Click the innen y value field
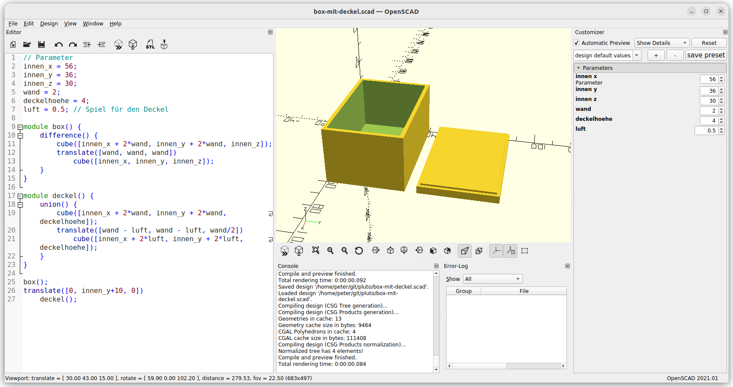Image resolution: width=733 pixels, height=387 pixels. (x=709, y=91)
